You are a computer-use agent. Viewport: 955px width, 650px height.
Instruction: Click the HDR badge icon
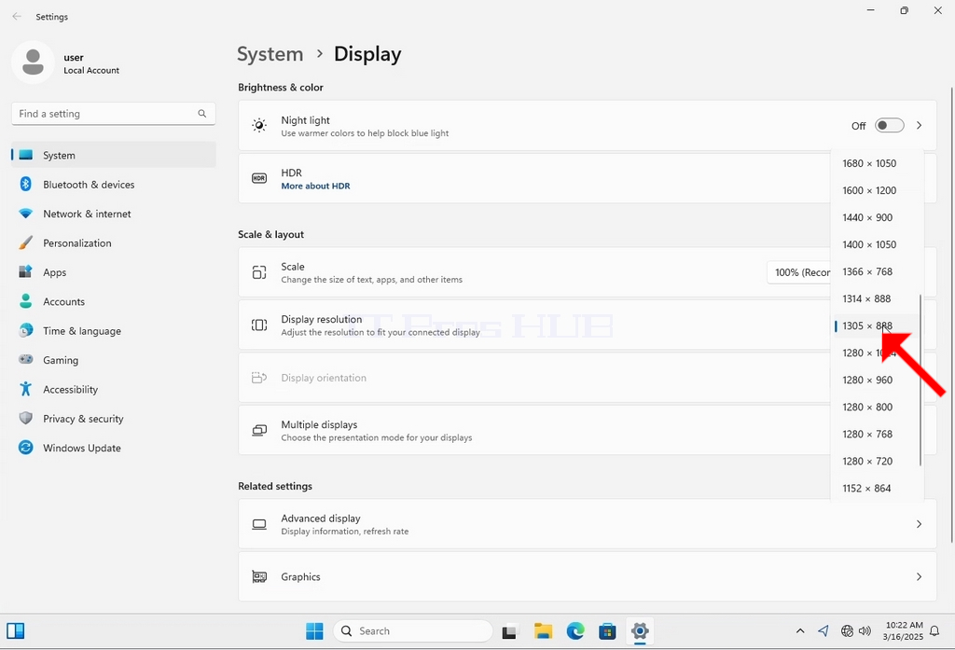coord(259,178)
